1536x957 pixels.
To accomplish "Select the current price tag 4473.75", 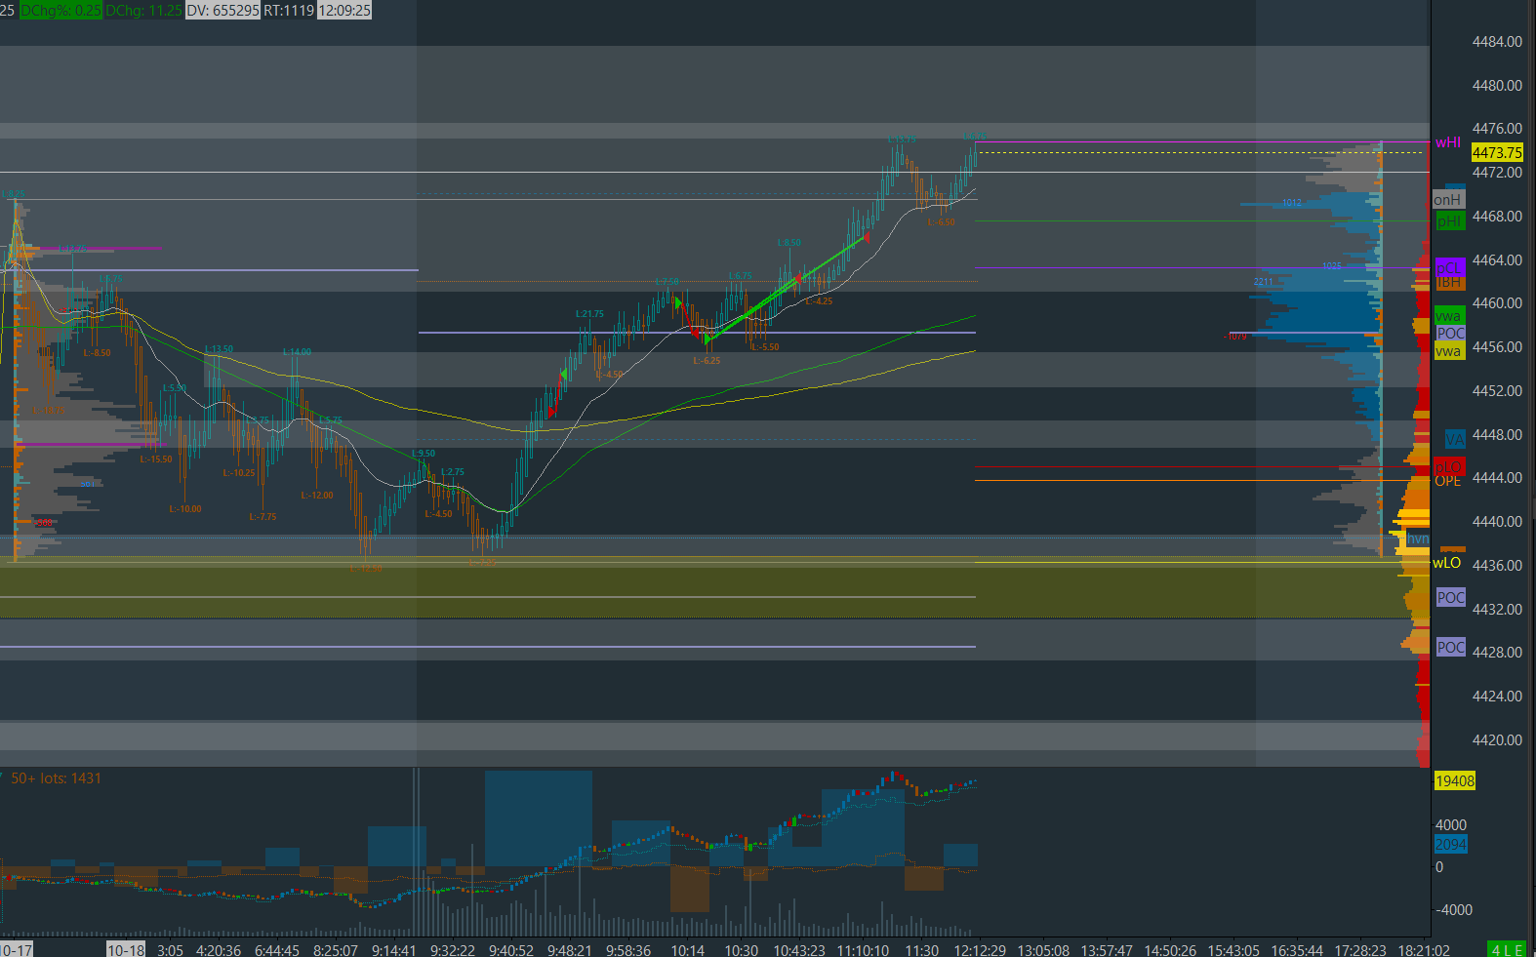I will pos(1497,152).
